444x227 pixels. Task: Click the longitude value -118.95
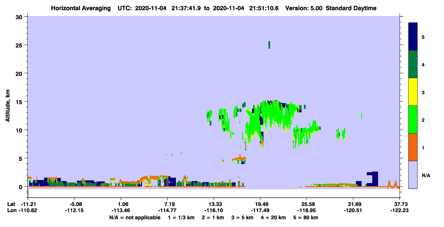tap(307, 211)
